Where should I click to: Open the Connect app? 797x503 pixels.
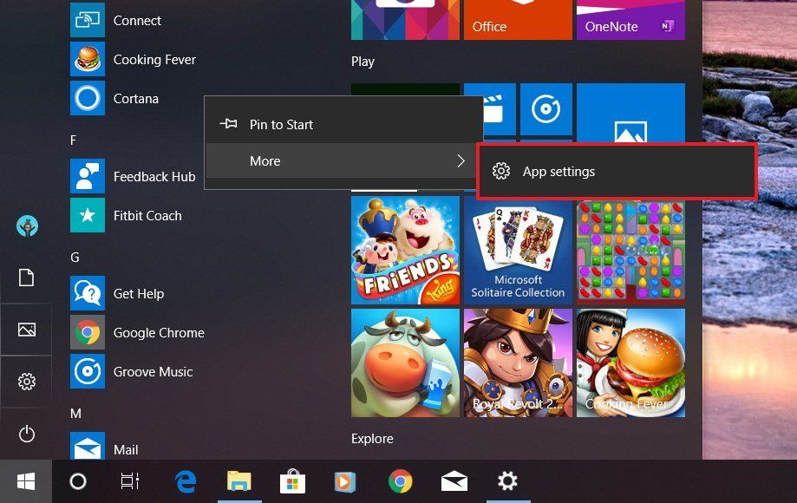(136, 20)
